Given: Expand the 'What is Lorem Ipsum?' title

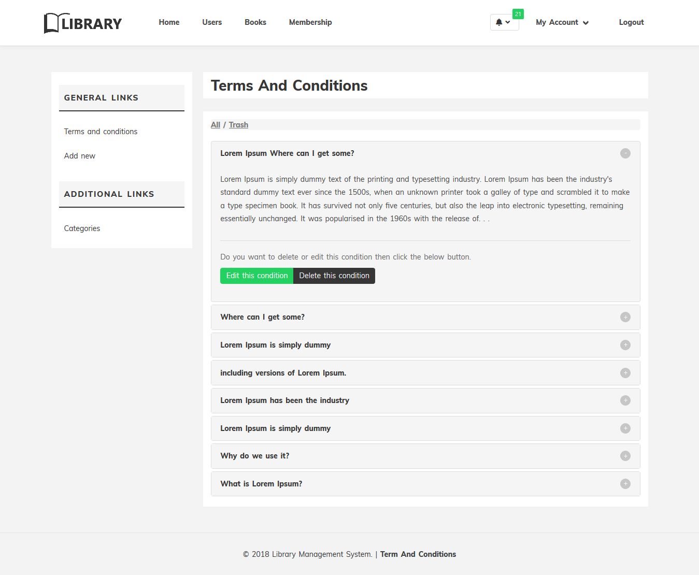Looking at the screenshot, I should [x=261, y=484].
